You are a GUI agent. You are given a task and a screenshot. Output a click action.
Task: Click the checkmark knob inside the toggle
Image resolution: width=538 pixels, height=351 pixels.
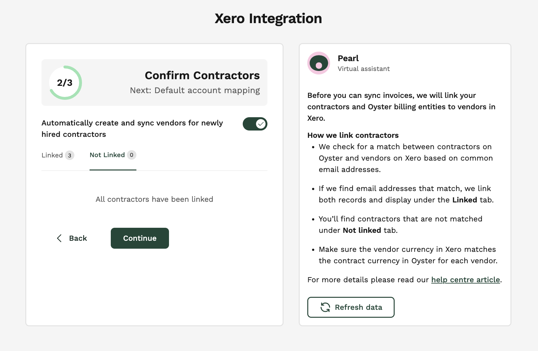click(x=261, y=124)
